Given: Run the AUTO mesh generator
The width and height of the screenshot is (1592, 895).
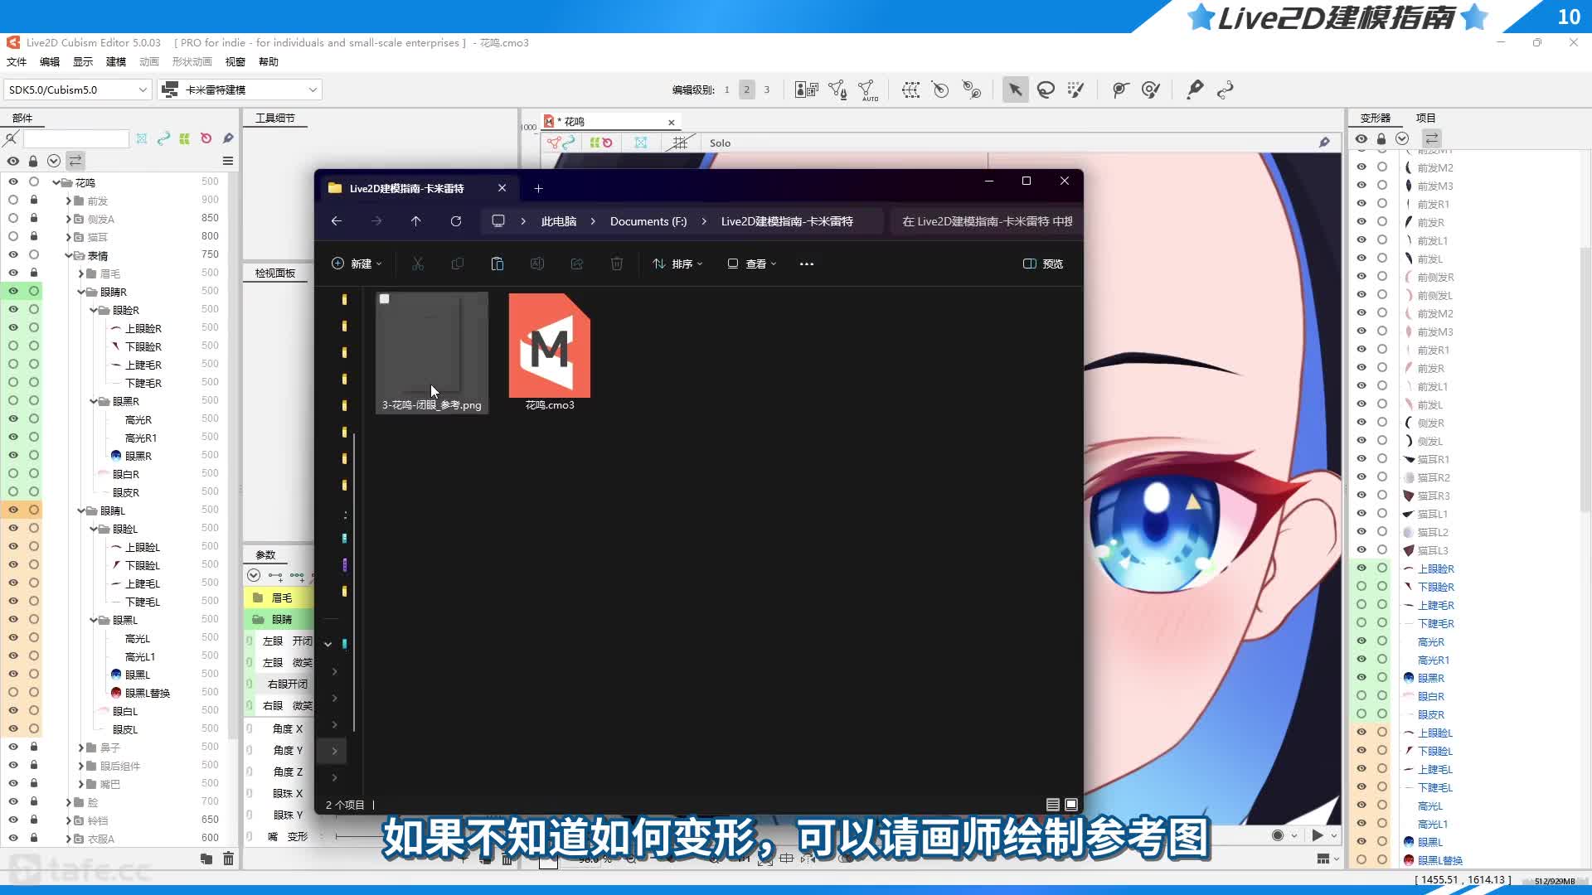Looking at the screenshot, I should (868, 89).
